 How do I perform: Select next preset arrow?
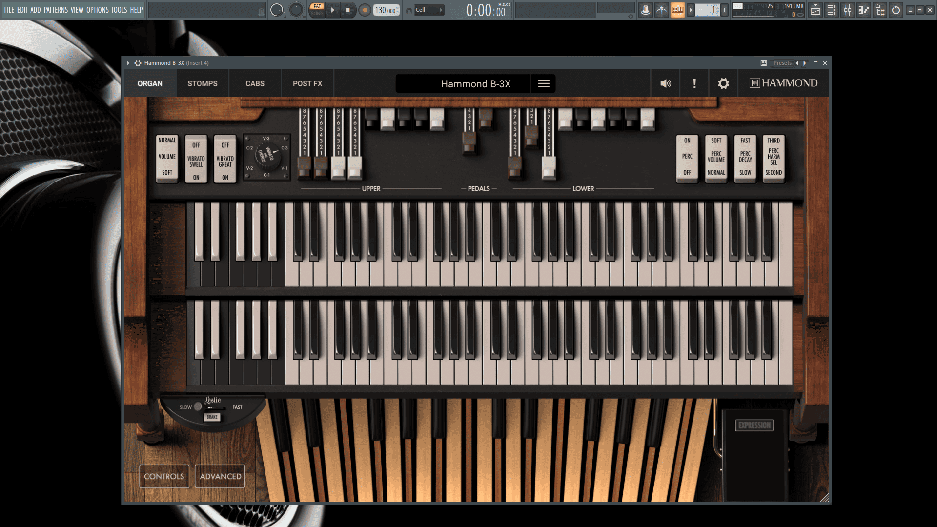point(805,63)
